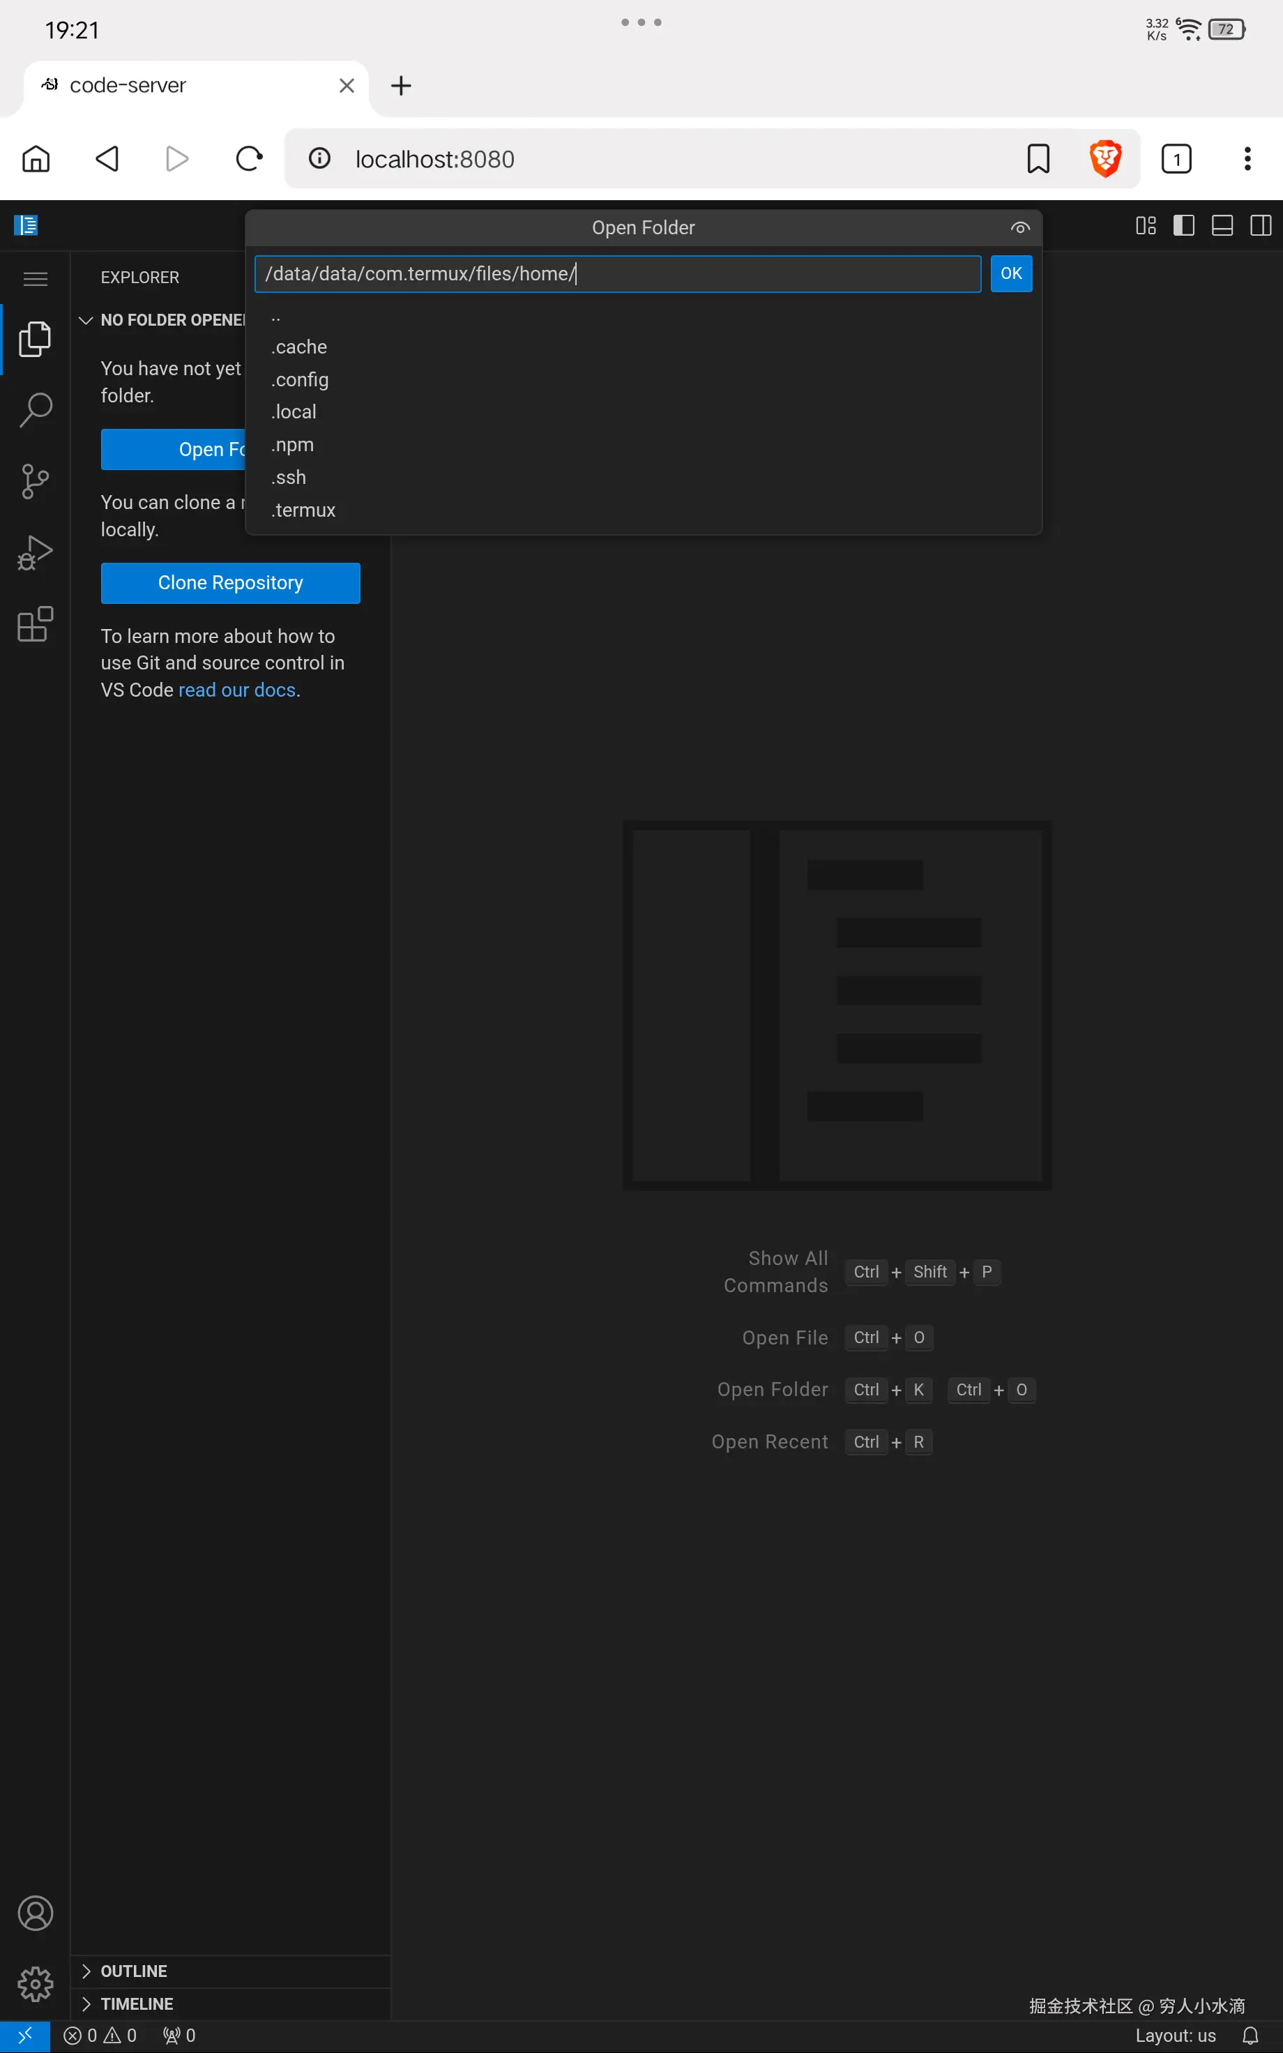Select the .cache folder
This screenshot has height=2053, width=1283.
(x=643, y=347)
